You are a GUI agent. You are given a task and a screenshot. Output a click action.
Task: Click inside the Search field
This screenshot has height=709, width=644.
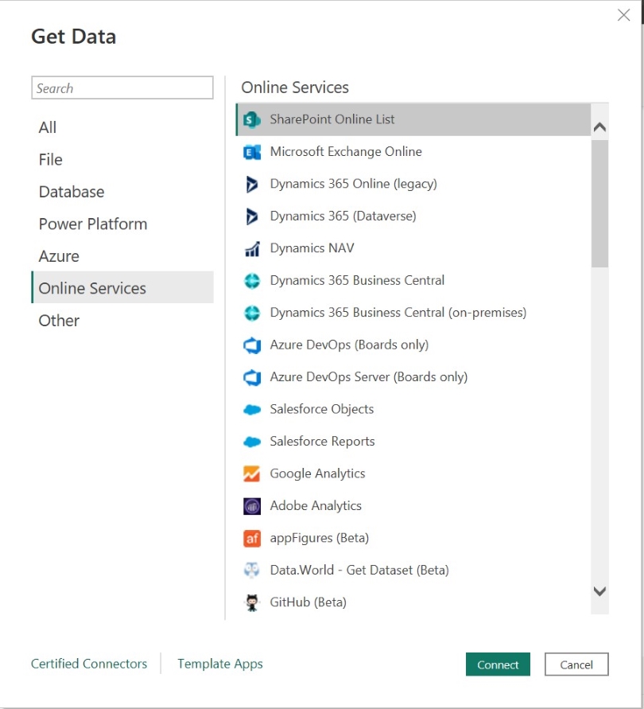122,88
